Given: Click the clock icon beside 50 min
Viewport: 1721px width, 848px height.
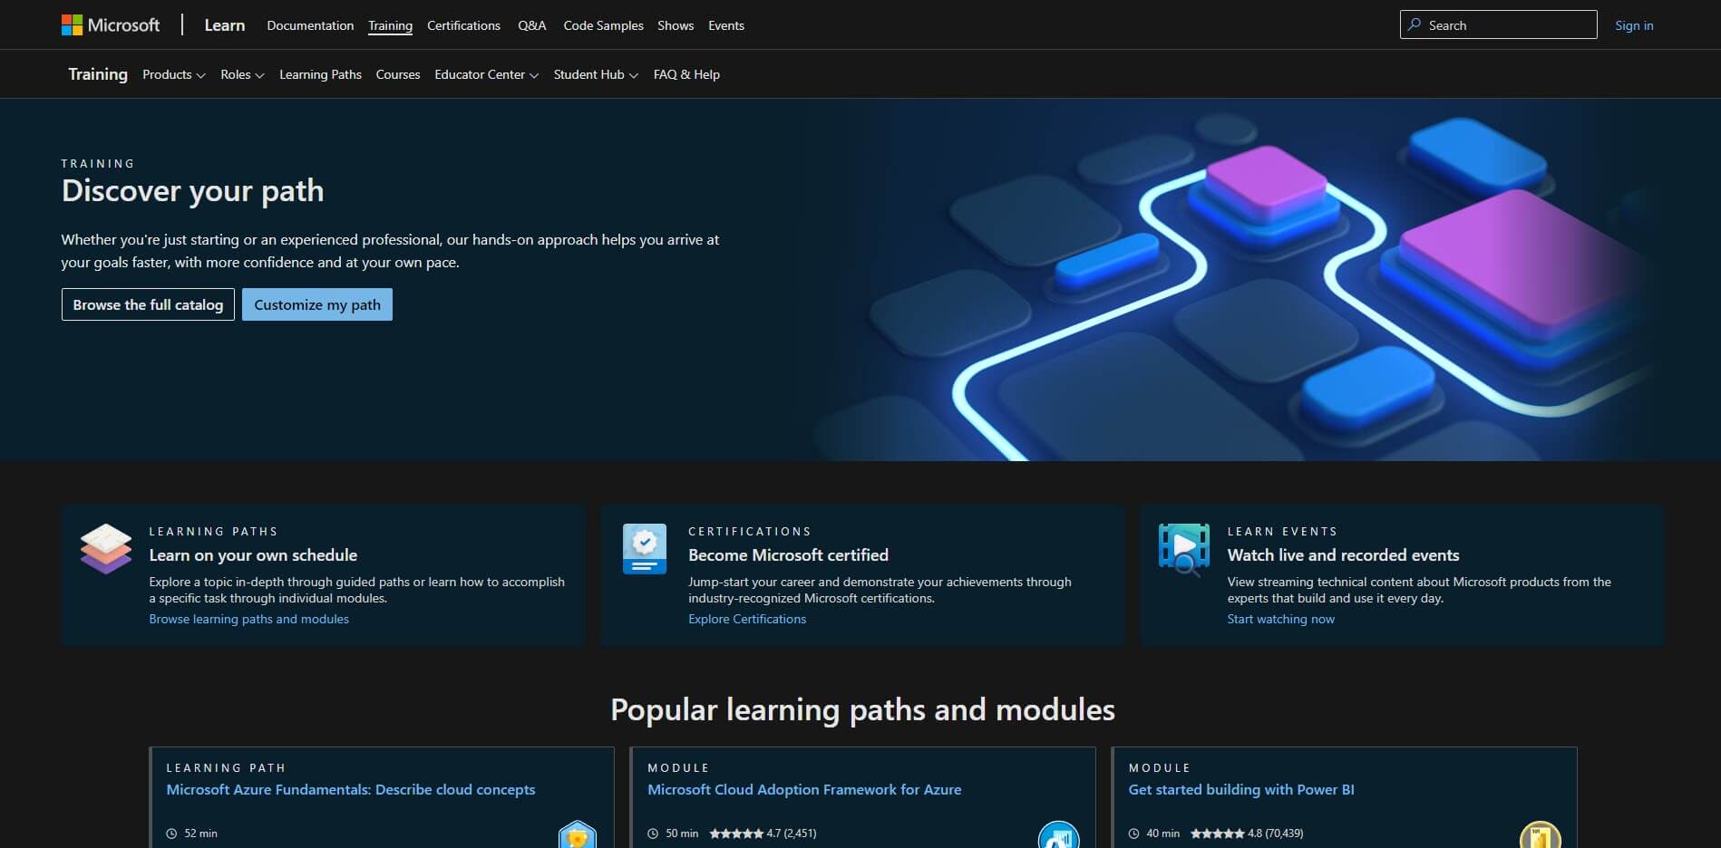Looking at the screenshot, I should (x=653, y=834).
